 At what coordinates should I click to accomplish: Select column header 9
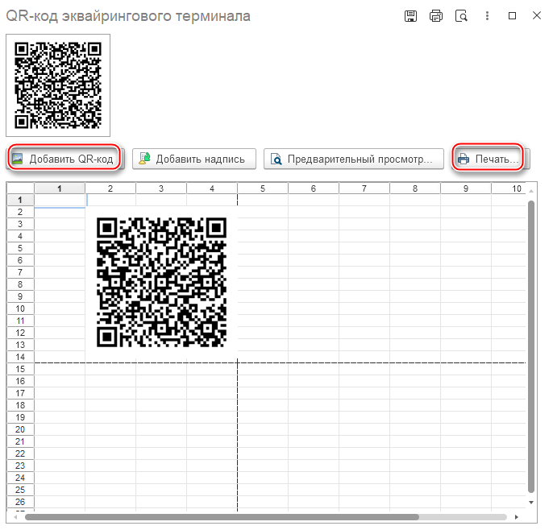click(x=466, y=188)
